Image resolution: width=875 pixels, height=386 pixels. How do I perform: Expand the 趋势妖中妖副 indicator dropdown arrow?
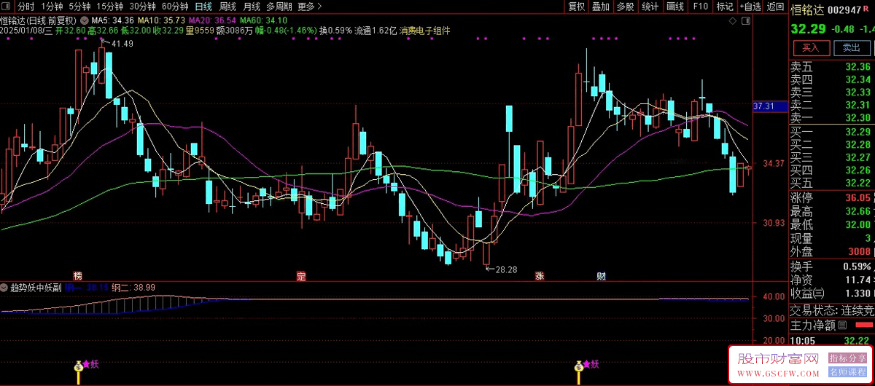(x=4, y=288)
